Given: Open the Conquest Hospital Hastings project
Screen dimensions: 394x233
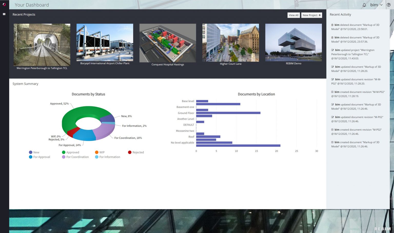Looking at the screenshot, I should click(x=168, y=43).
